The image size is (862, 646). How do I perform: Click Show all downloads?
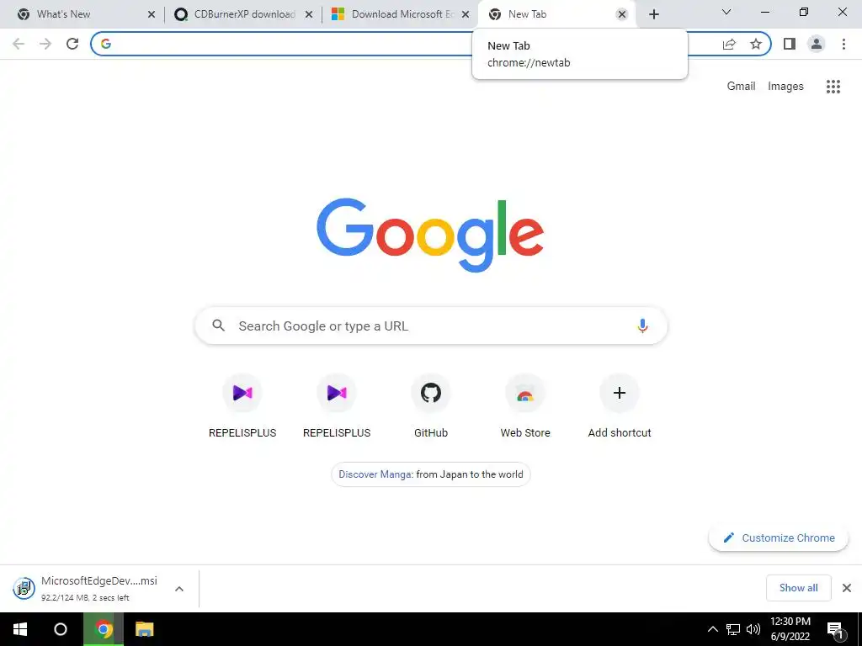tap(798, 588)
